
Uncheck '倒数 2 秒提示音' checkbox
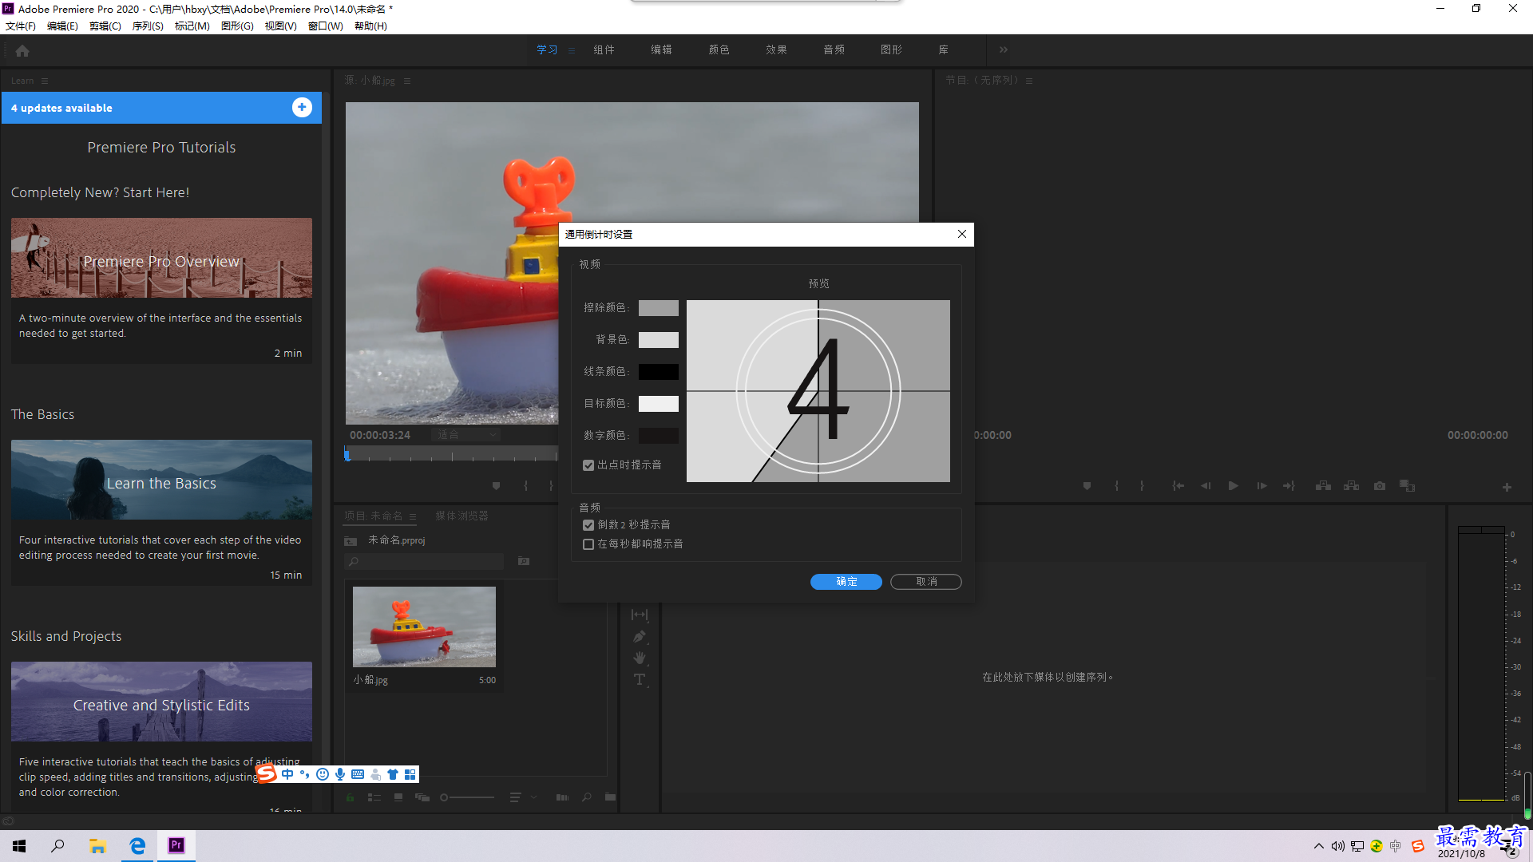[x=588, y=525]
